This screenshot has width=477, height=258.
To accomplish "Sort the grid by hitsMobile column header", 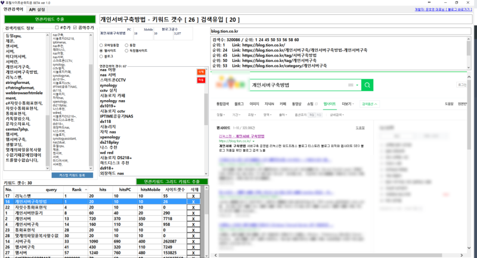I will point(150,189).
